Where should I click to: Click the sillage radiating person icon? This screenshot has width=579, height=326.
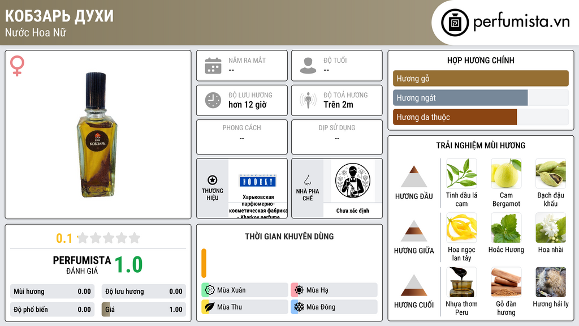coord(308,100)
